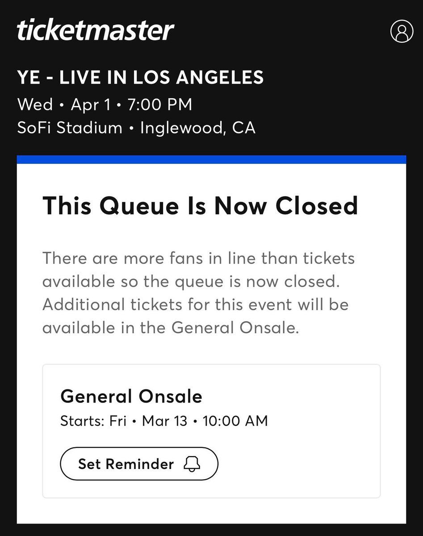The height and width of the screenshot is (536, 423).
Task: Go home via the ticketmaster logo
Action: tap(95, 30)
